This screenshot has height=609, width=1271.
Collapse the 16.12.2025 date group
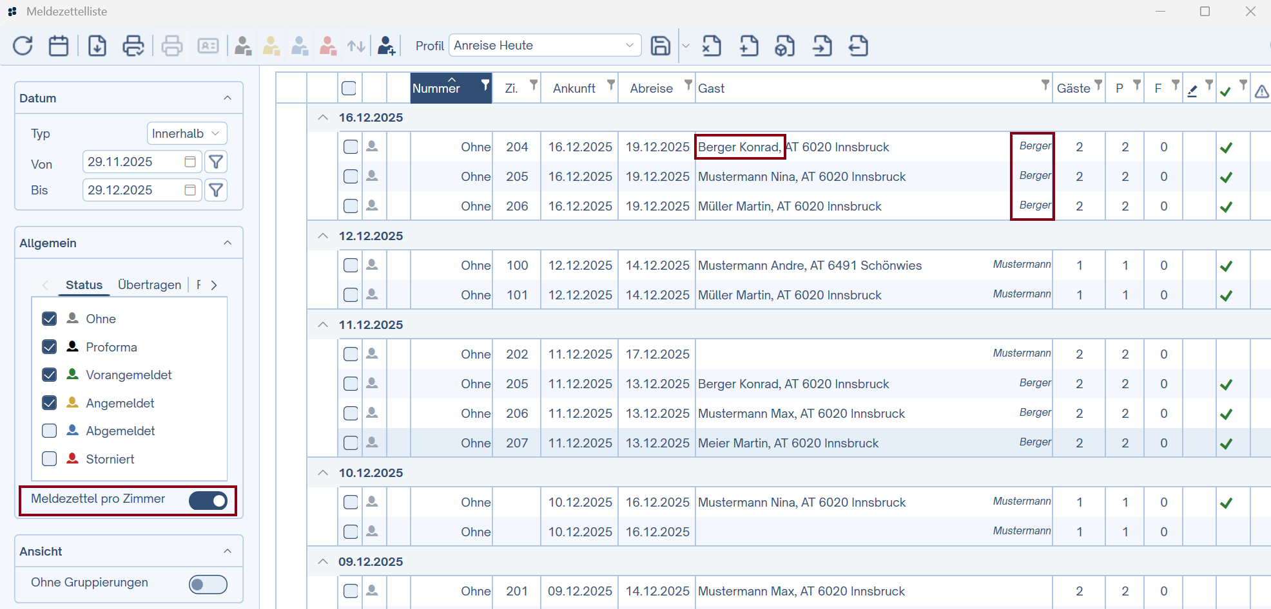[x=323, y=117]
